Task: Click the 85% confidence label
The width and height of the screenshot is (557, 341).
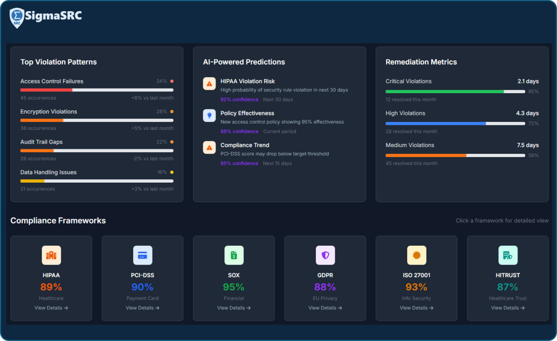Action: [x=239, y=163]
